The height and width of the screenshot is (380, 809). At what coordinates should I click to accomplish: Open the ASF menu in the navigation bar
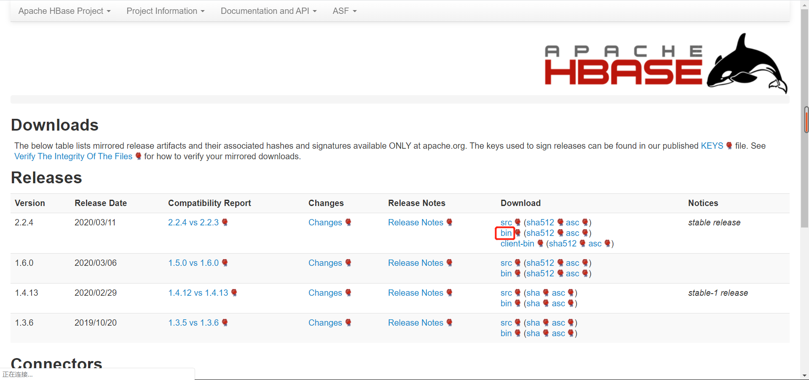click(344, 11)
